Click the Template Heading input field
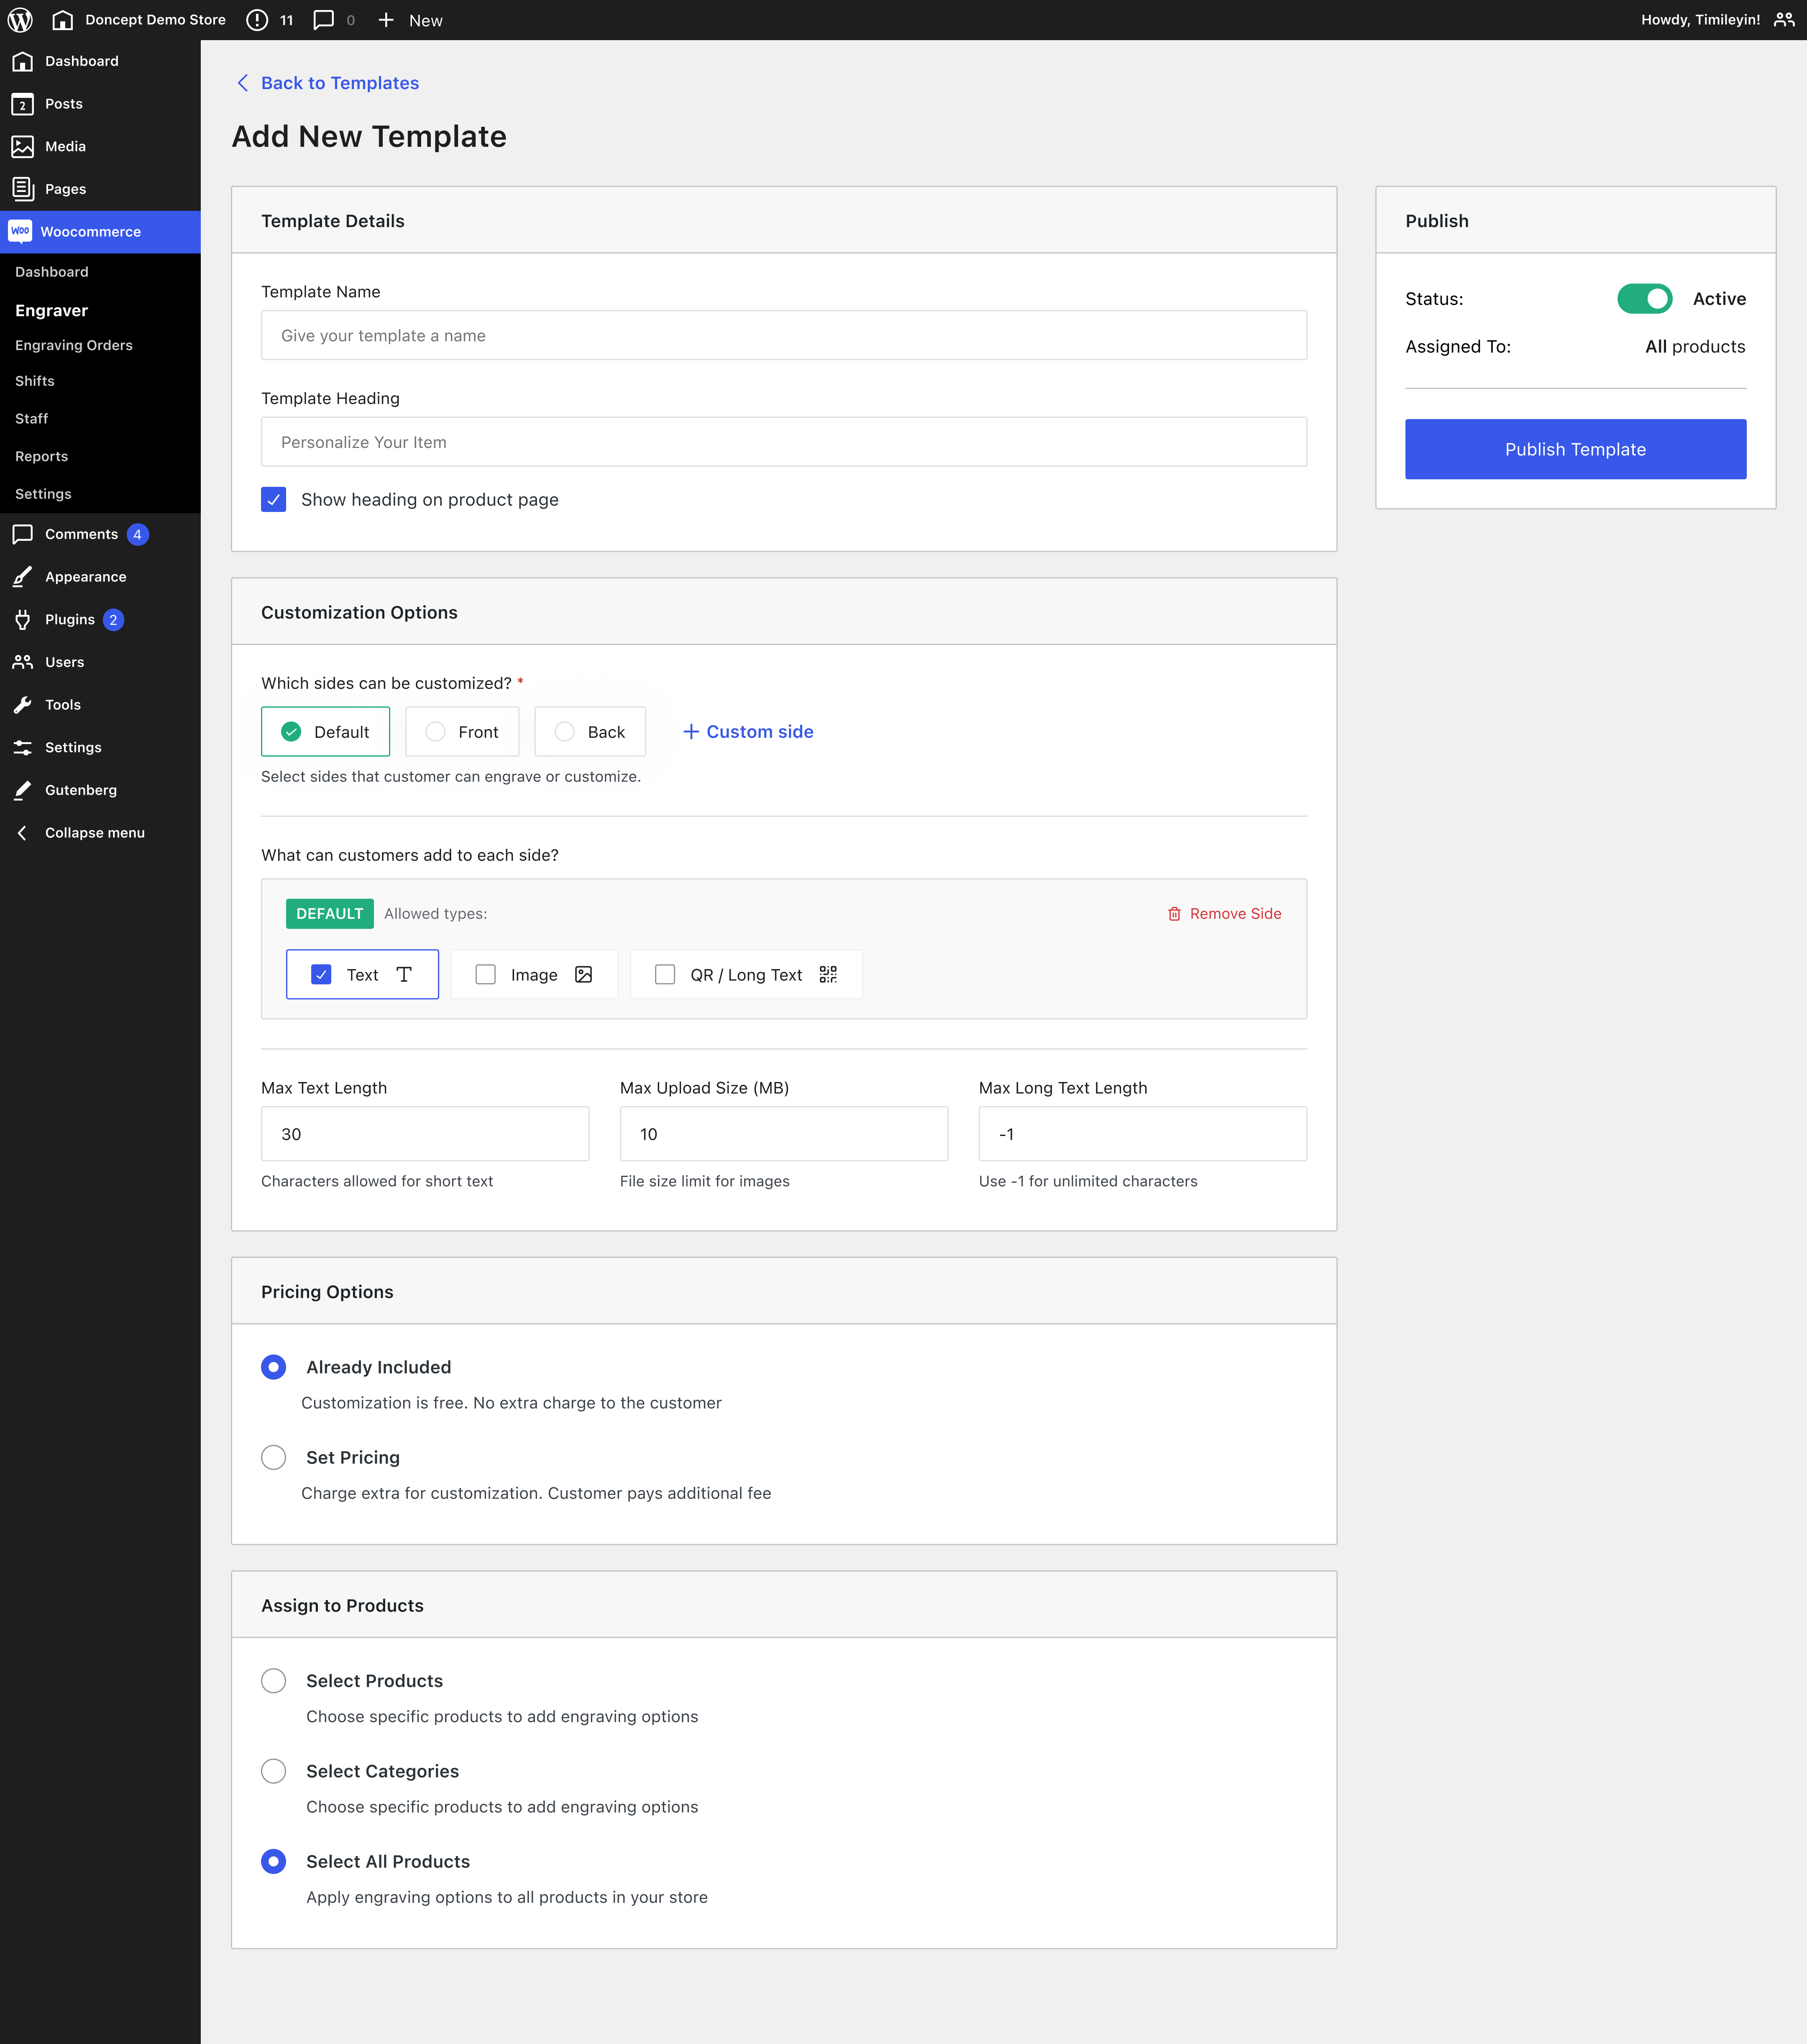Screen dimensions: 1807x2044 pos(784,442)
